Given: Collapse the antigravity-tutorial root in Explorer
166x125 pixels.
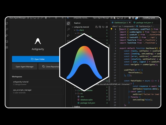Looking at the screenshot, I should [x=73, y=27].
